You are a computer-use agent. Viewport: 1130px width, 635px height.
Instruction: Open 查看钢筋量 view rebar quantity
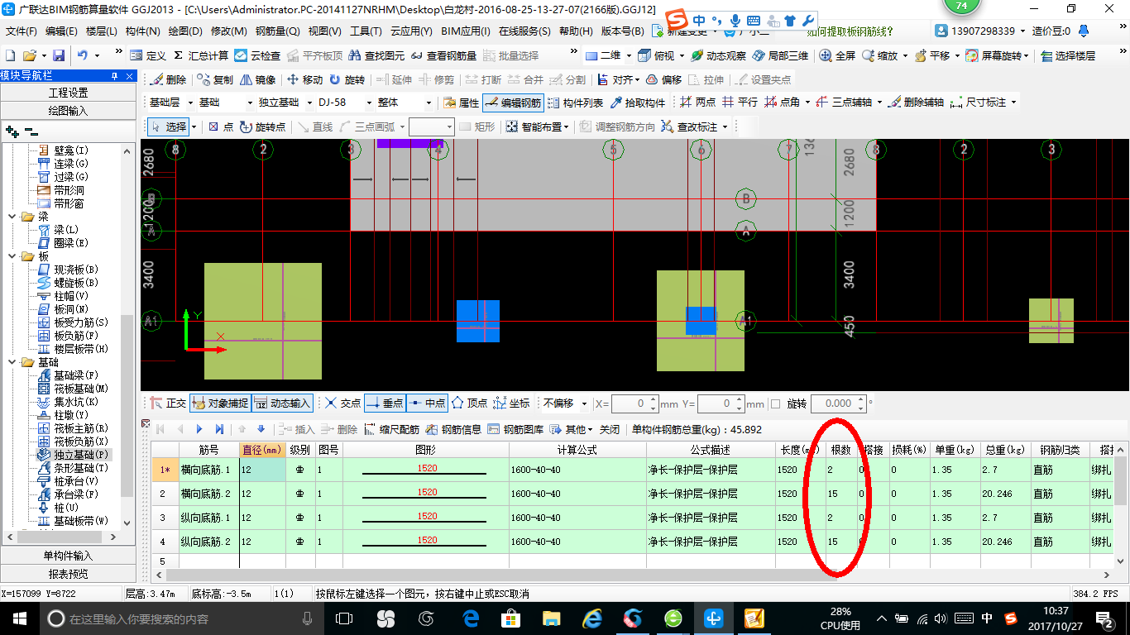pos(443,55)
